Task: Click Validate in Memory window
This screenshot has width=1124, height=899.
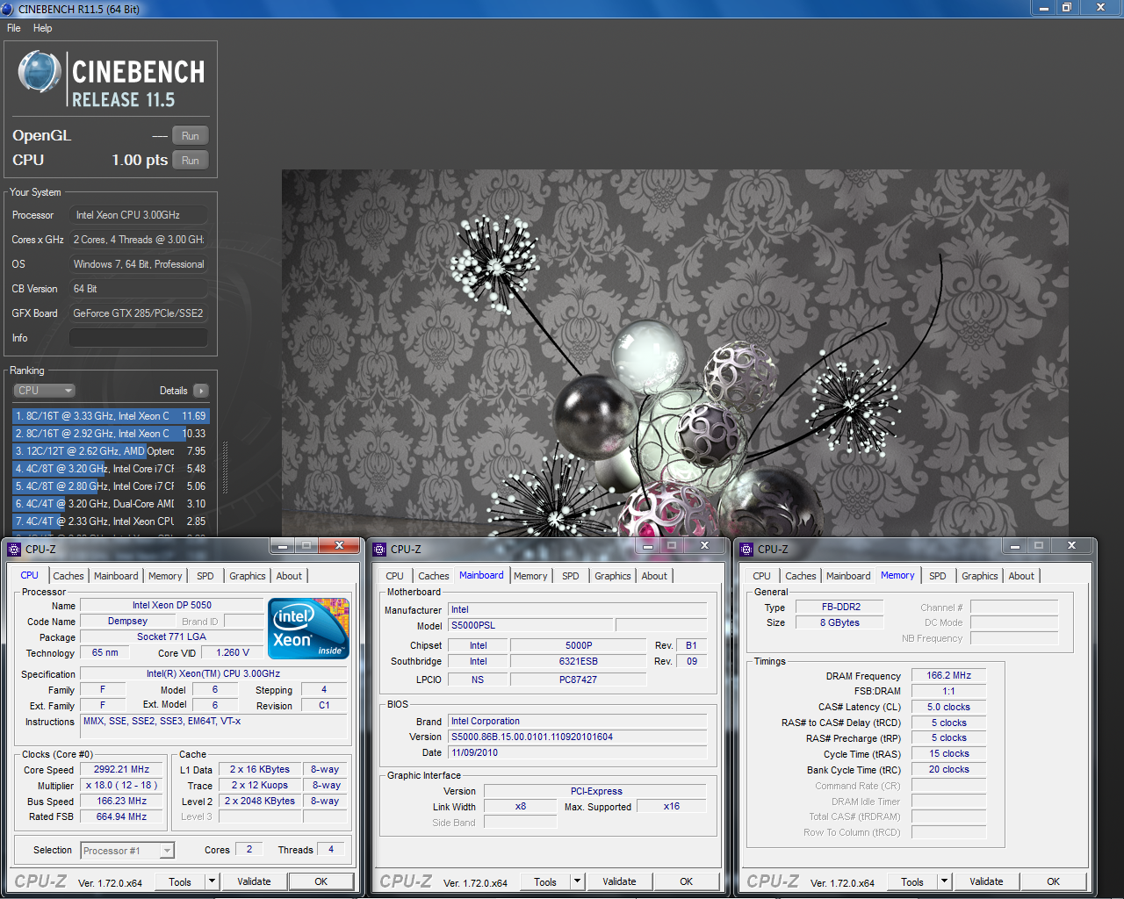Action: [x=987, y=881]
